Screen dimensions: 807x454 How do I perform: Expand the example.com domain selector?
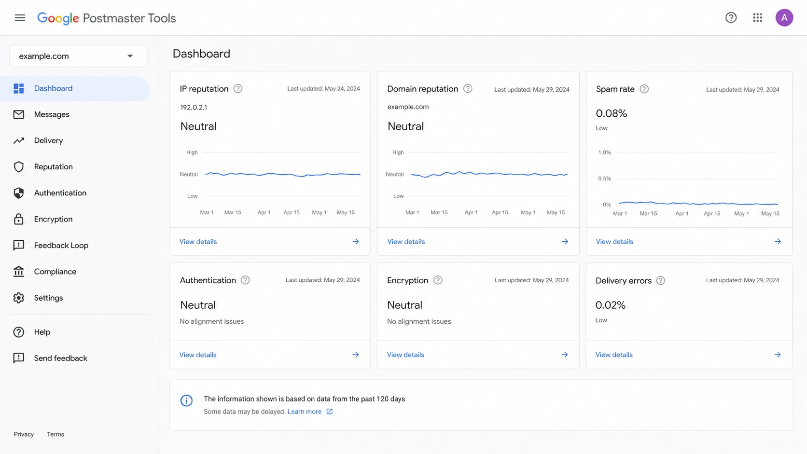[x=78, y=56]
